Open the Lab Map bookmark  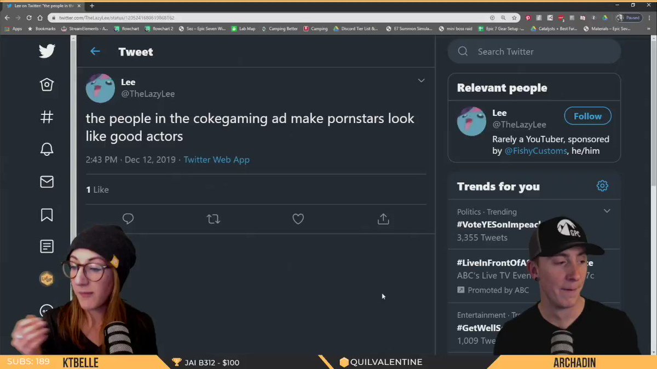click(x=244, y=28)
